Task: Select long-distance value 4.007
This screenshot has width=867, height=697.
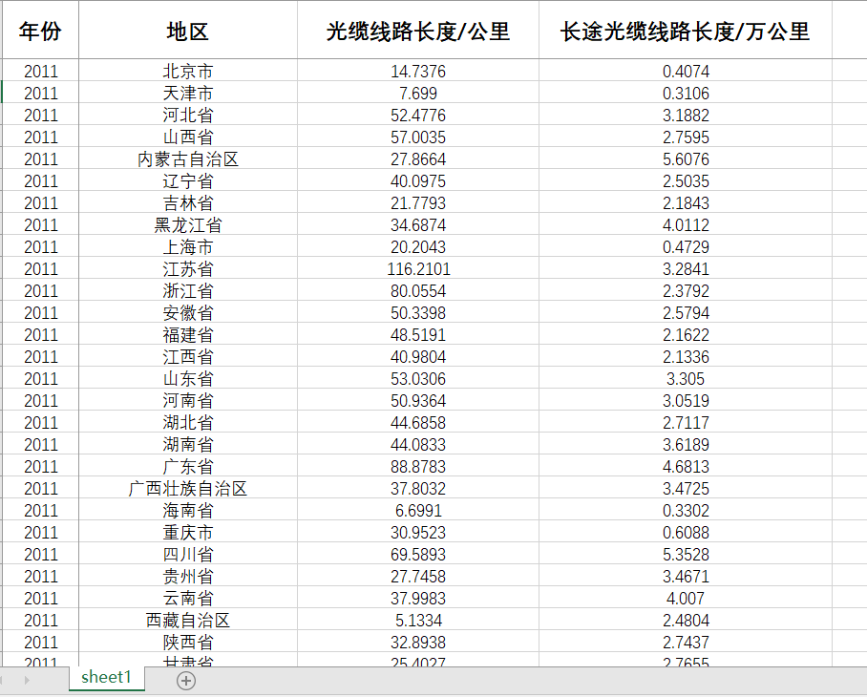Action: pyautogui.click(x=686, y=598)
